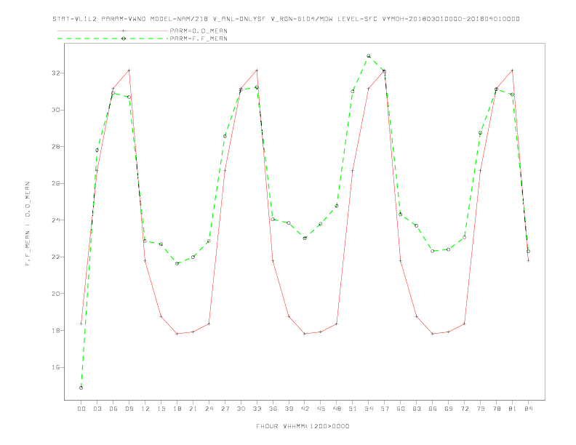
Task: Click the x-axis forecast hour 18 label
Action: point(177,409)
